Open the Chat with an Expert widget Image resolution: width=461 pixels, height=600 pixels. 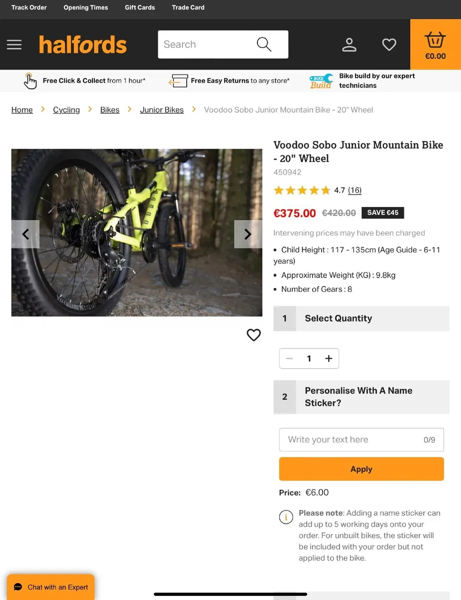50,587
